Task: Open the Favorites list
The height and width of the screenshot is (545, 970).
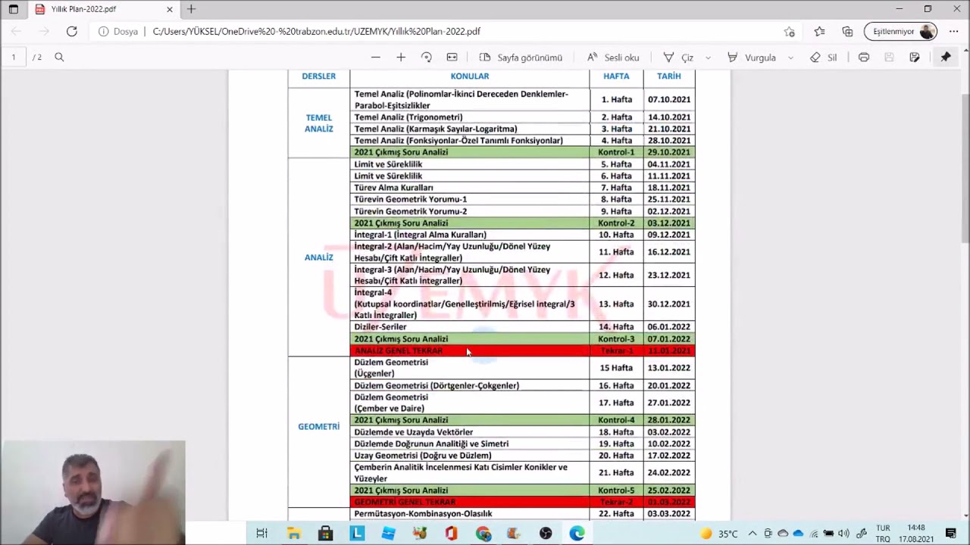Action: point(819,32)
